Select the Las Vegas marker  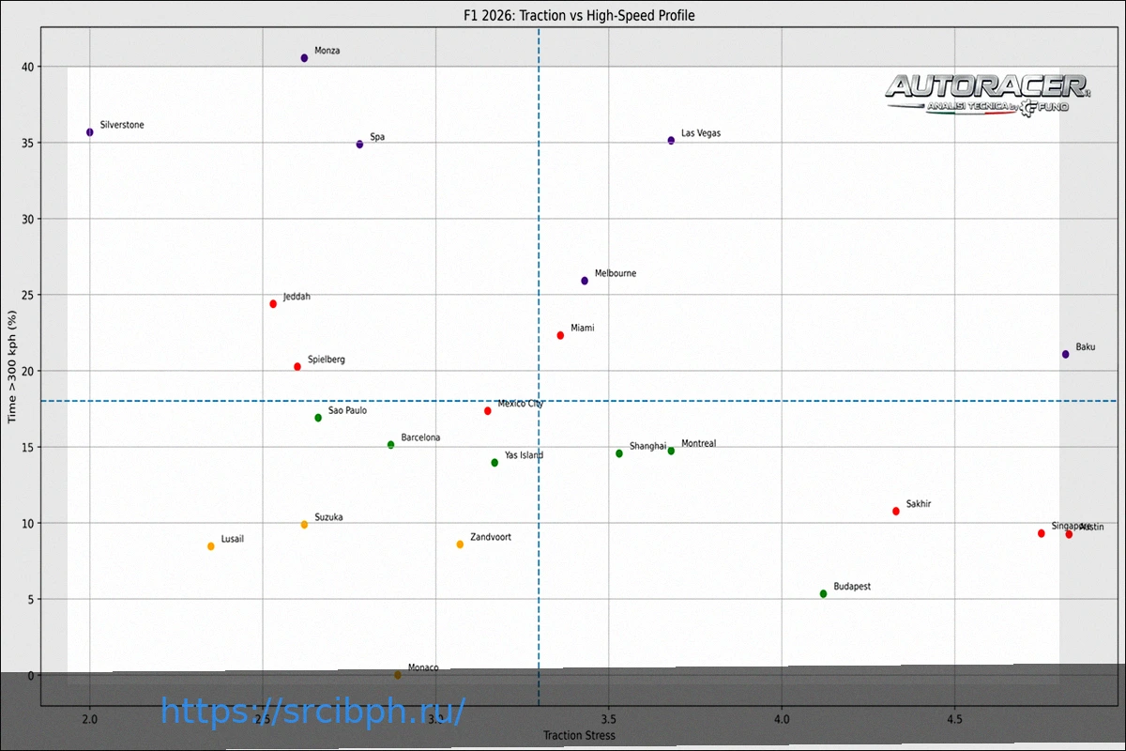[671, 141]
